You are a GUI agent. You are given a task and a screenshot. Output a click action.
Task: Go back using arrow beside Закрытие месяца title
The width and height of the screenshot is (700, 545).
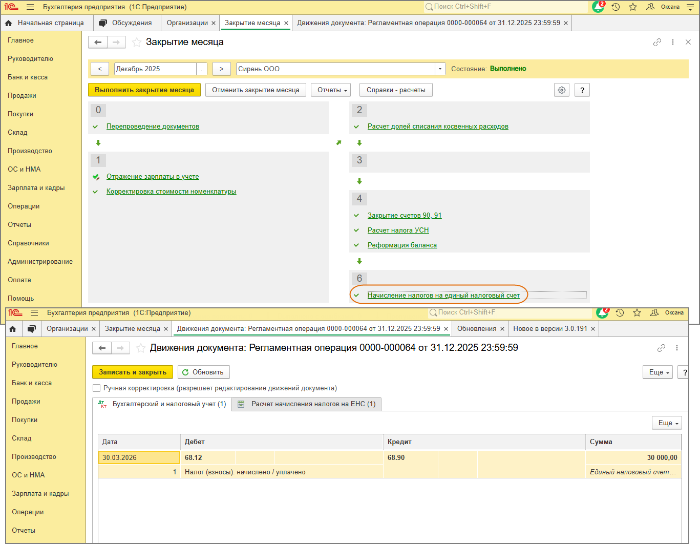(98, 42)
